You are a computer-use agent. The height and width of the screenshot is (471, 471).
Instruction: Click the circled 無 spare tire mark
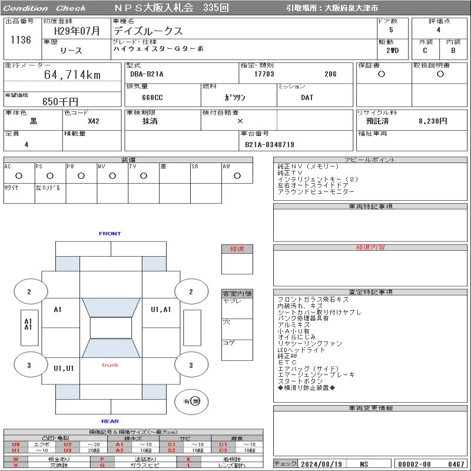point(195,401)
